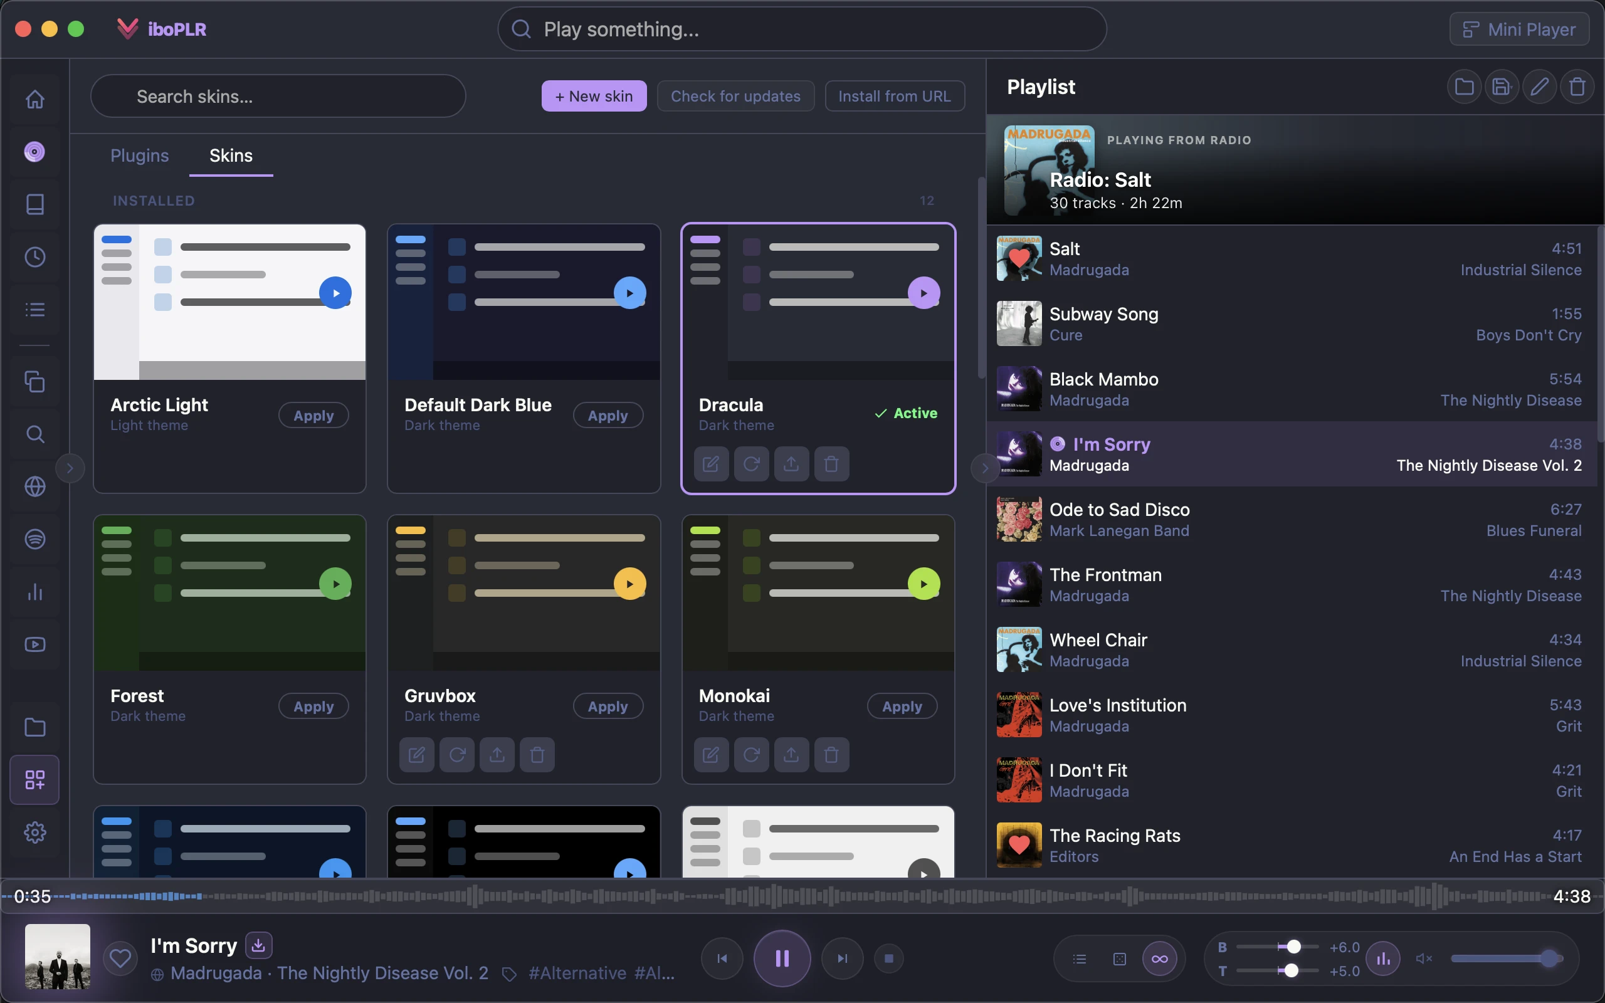This screenshot has height=1003, width=1605.
Task: Open the tags icon beside #Alternative
Action: [508, 974]
